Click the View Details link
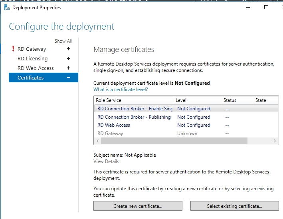283x219 pixels. click(106, 161)
